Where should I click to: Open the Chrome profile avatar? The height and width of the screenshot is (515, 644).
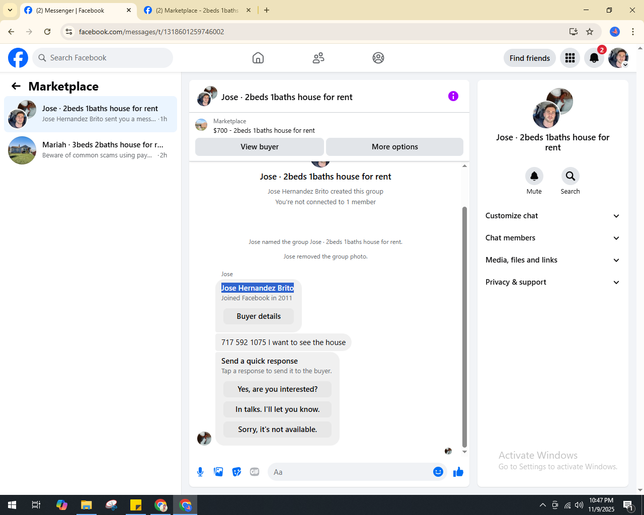[x=615, y=32]
